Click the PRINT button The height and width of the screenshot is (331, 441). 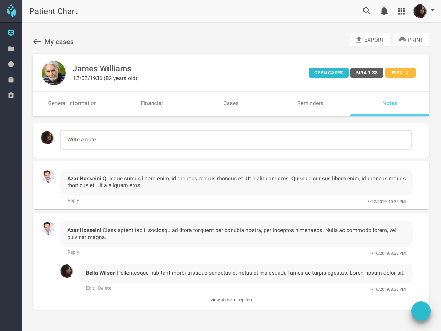coord(411,40)
